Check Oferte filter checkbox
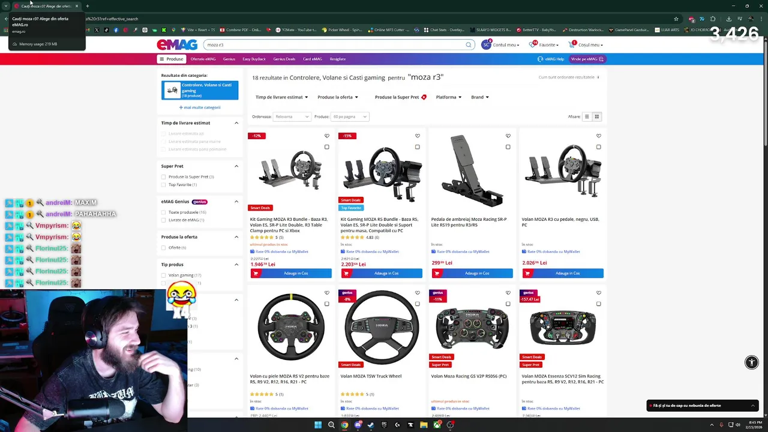This screenshot has width=768, height=432. pyautogui.click(x=163, y=248)
